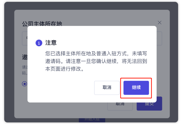The height and width of the screenshot is (124, 181).
Task: Click the dimmed 取消 button beneath the dialog
Action: 120,107
